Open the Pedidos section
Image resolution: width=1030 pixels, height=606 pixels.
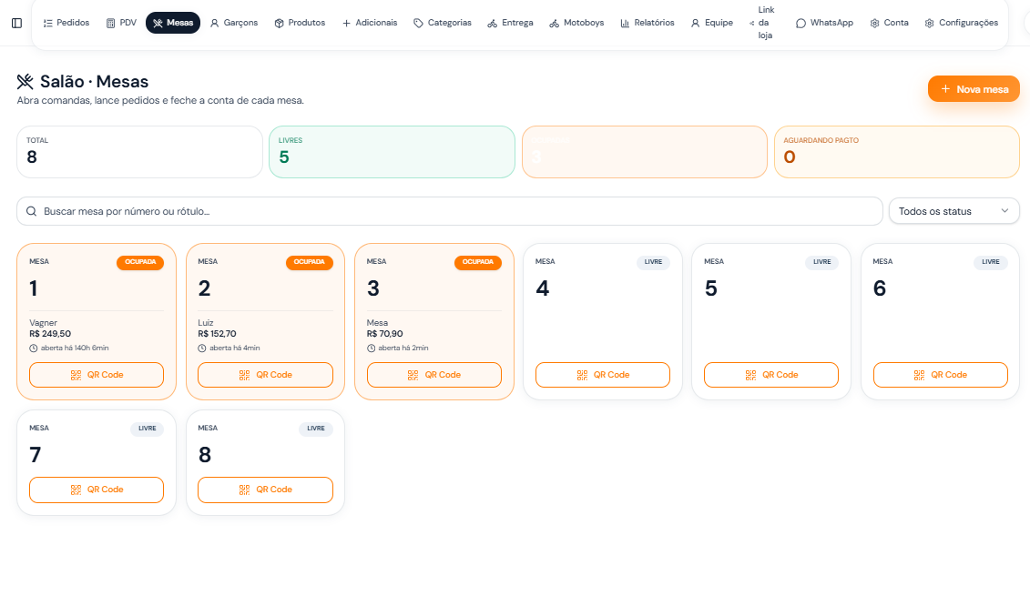pyautogui.click(x=66, y=23)
